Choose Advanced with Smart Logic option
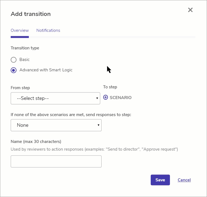 pos(14,70)
